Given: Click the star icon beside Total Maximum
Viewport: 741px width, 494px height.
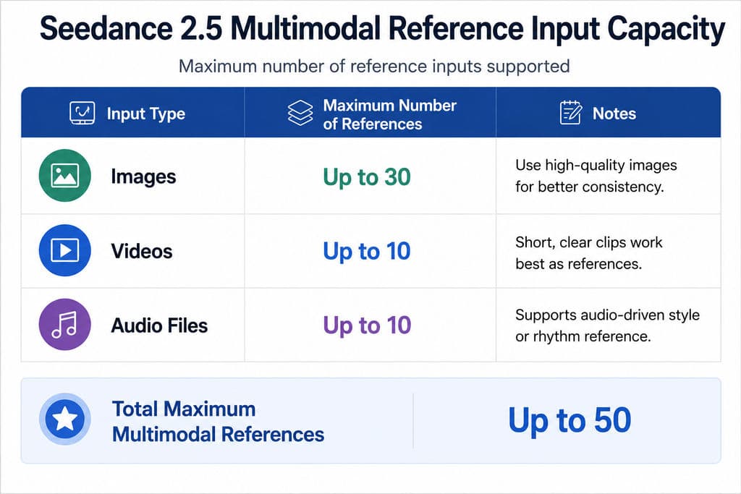Looking at the screenshot, I should point(64,419).
